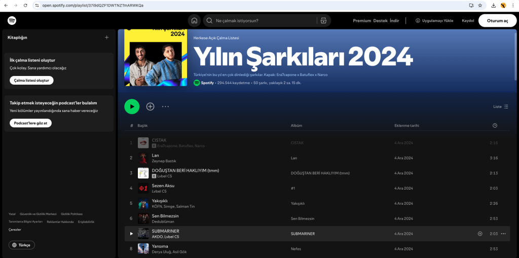Add SUBMARINER to liked songs with the plus icon
The image size is (519, 258).
pos(480,234)
